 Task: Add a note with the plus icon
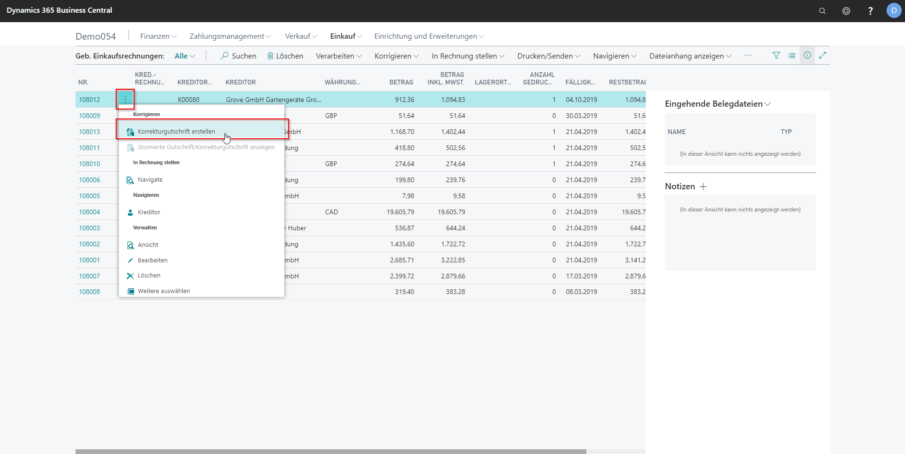pyautogui.click(x=703, y=186)
